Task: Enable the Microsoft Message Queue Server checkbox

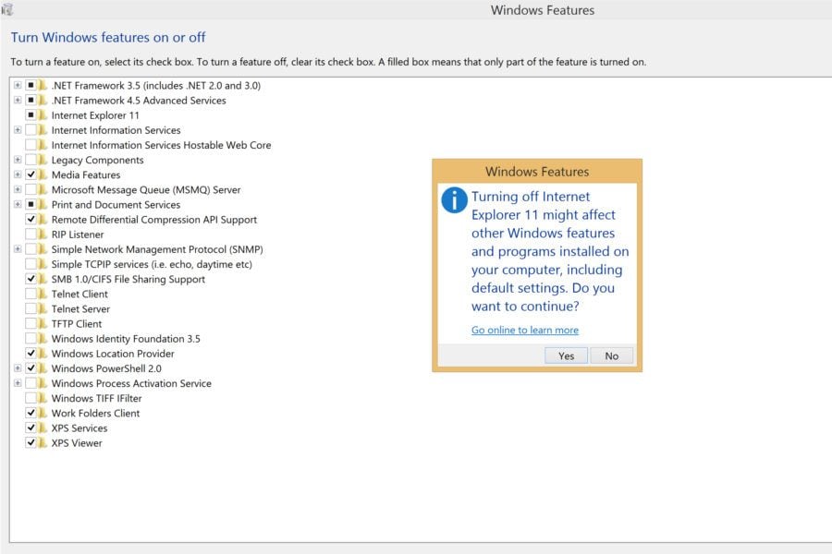Action: tap(31, 189)
